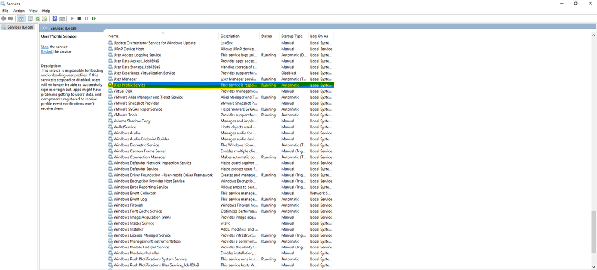Open the File menu

5,11
